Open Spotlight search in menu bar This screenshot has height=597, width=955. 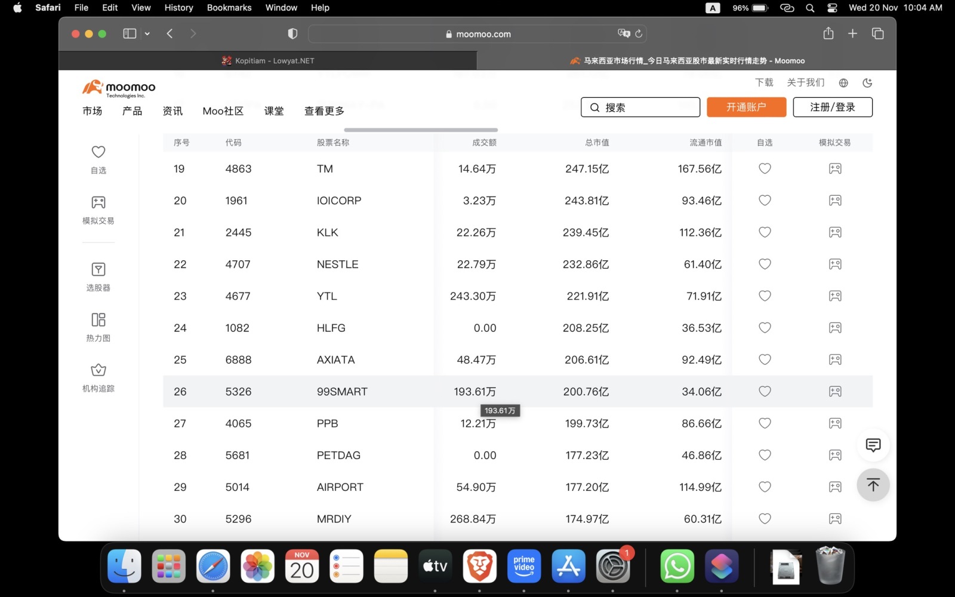(x=810, y=8)
